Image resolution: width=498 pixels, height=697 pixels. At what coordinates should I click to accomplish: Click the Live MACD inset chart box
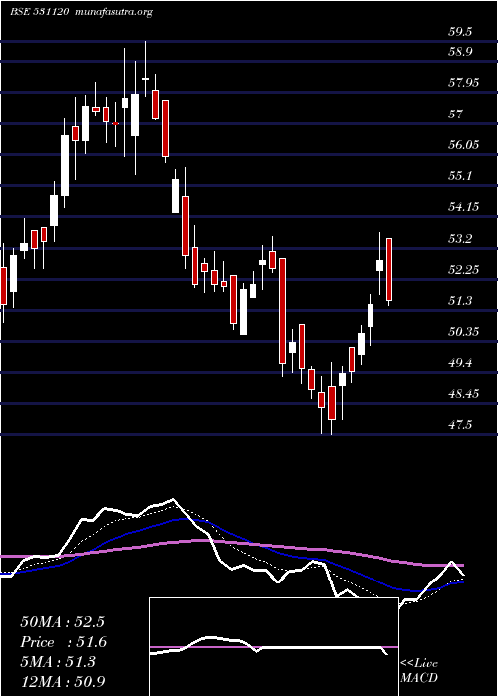pos(274,647)
